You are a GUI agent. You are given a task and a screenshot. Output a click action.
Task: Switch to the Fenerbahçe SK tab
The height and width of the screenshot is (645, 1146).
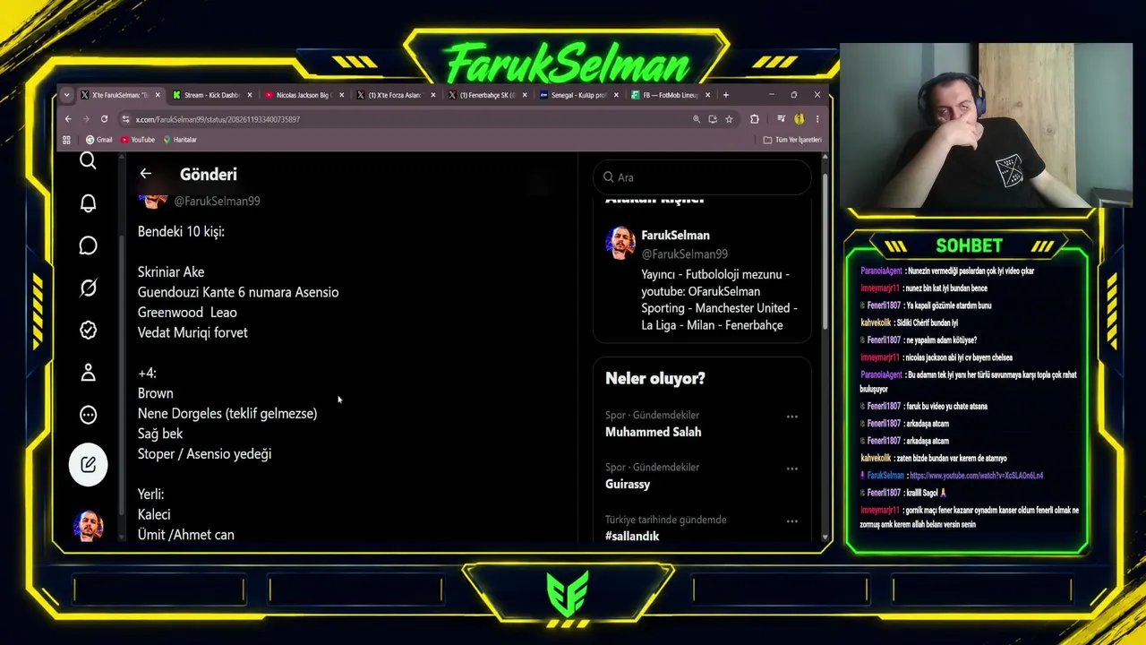coord(486,95)
